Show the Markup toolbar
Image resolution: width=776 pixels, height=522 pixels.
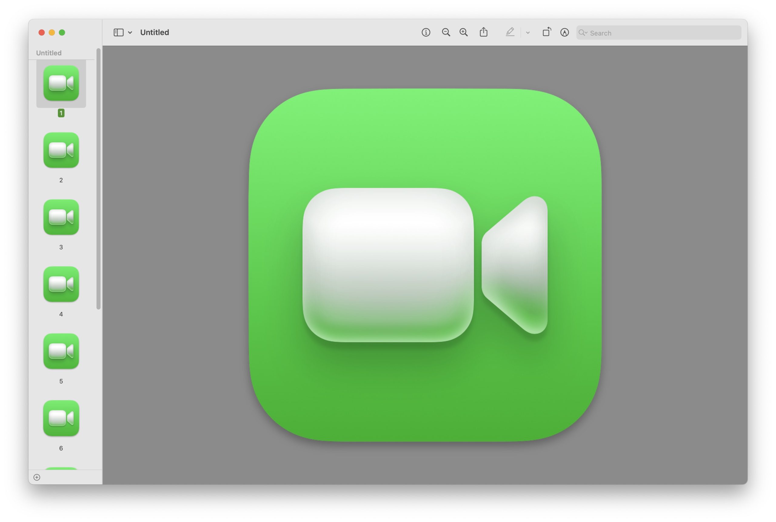point(564,32)
